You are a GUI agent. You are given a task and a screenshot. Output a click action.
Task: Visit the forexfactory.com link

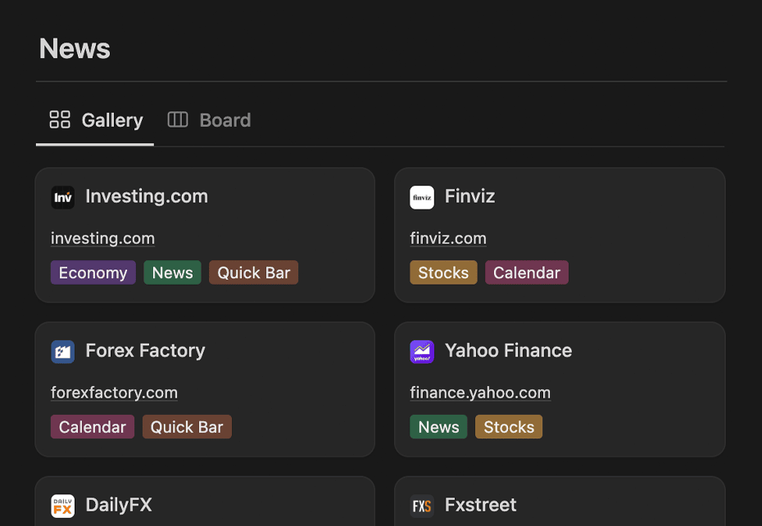114,393
